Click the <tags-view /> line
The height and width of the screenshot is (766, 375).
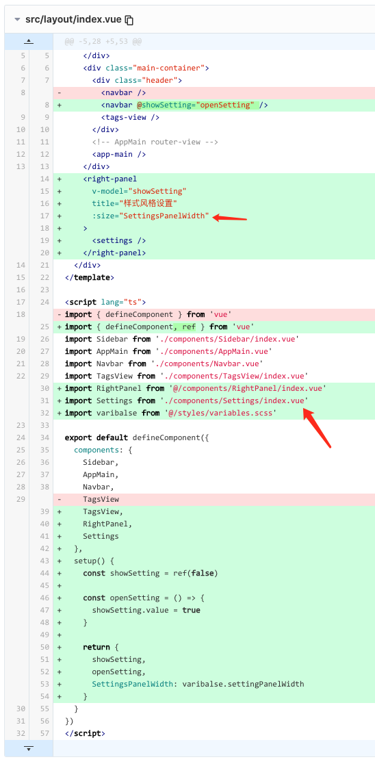[214, 117]
